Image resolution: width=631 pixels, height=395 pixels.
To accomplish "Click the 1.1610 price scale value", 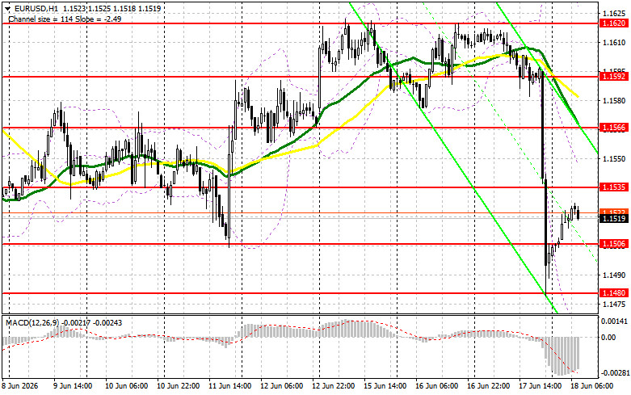I will (x=614, y=42).
